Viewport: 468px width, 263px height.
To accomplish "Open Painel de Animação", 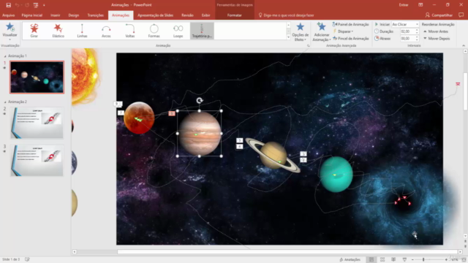I will [x=351, y=24].
